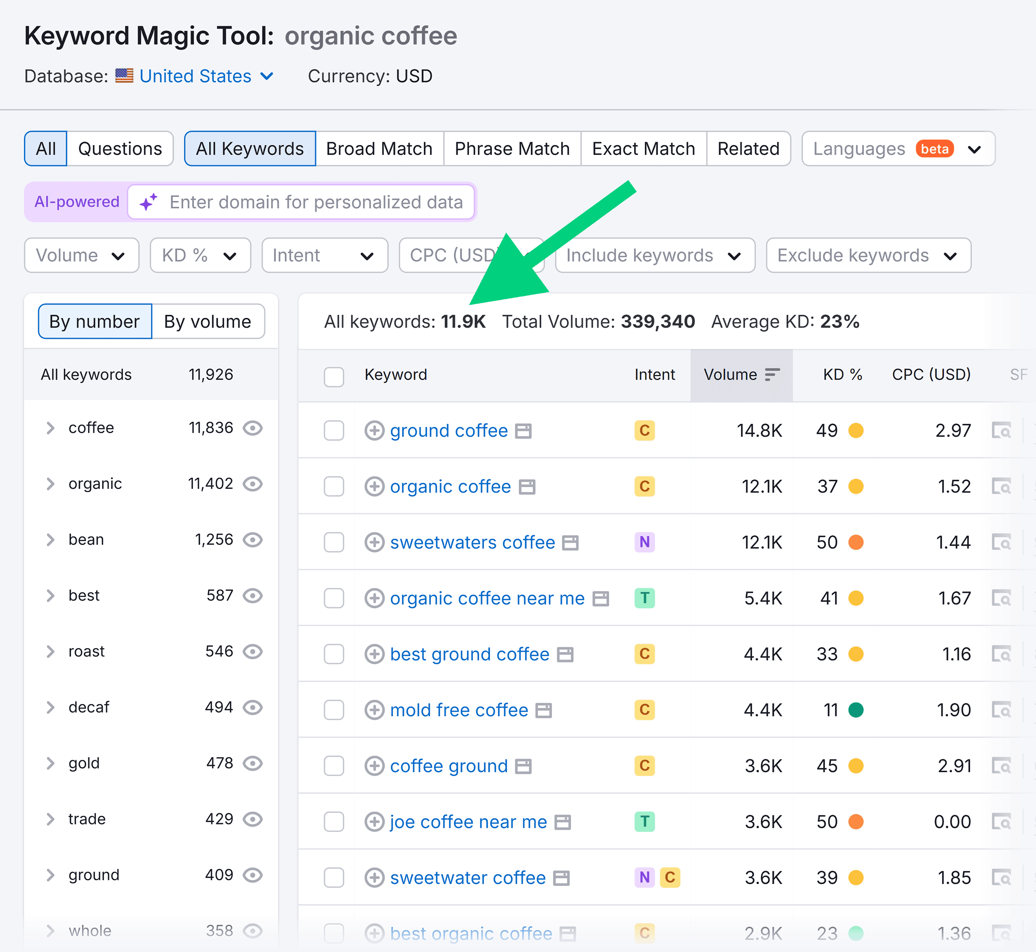Tick the checkbox for 'ground coffee'
This screenshot has width=1036, height=952.
(334, 430)
